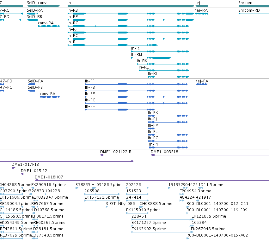The width and height of the screenshot is (269, 240).
Task: Select EST RC0-DL0001-140700-015-A02
Action: tap(188, 238)
